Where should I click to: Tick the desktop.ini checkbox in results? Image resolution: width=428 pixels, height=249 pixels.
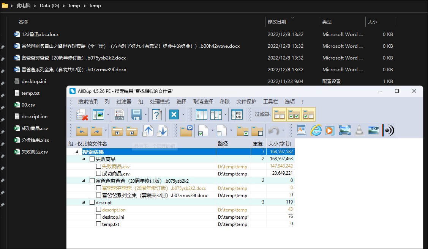point(98,217)
